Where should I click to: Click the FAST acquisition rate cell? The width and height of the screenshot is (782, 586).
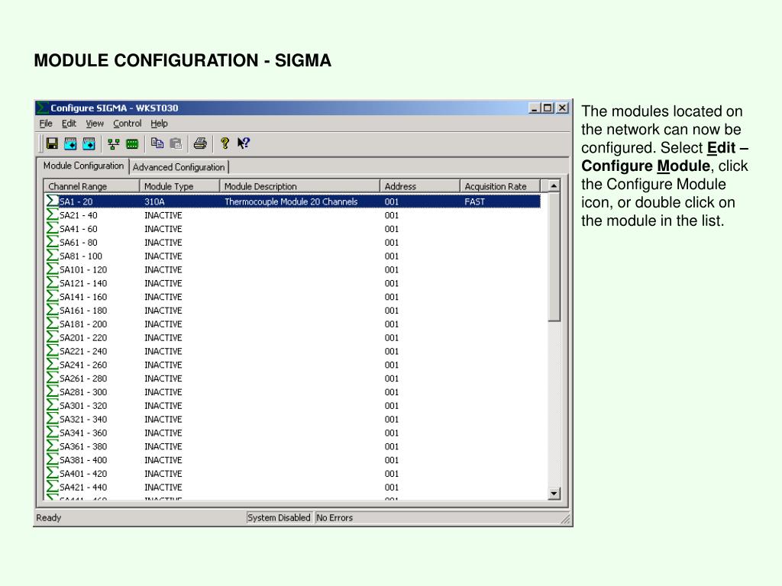coord(474,201)
